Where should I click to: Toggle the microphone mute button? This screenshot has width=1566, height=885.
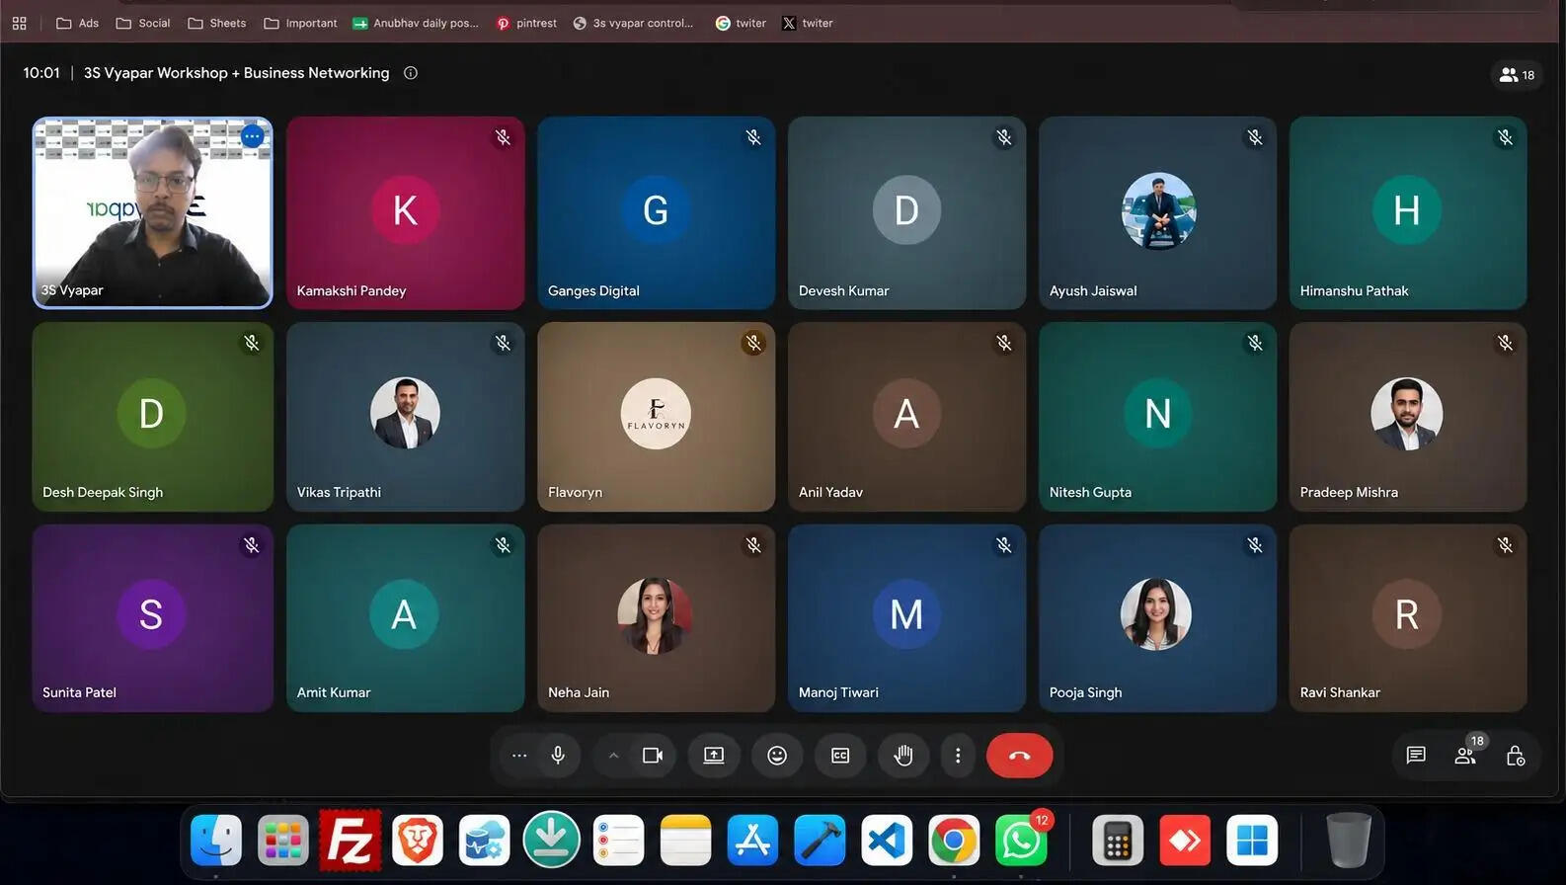(x=558, y=756)
